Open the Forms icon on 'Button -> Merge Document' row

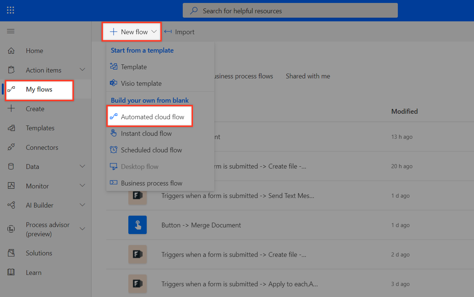[x=138, y=225]
